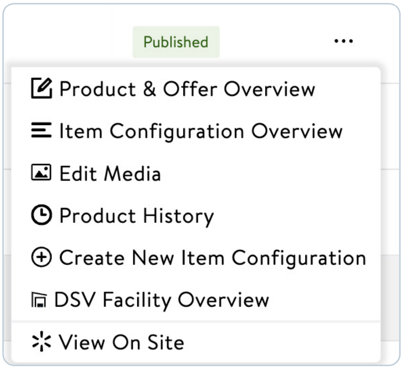
Task: Choose Edit Media
Action: (x=110, y=174)
